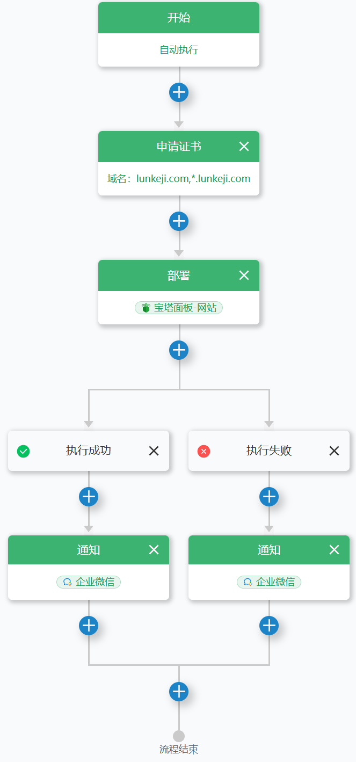The height and width of the screenshot is (762, 356).
Task: Add a node under the 执行失败 branch
Action: click(269, 497)
